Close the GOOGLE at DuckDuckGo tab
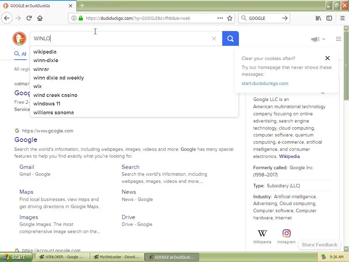Screen dimensions: 349x262 pos(71,6)
